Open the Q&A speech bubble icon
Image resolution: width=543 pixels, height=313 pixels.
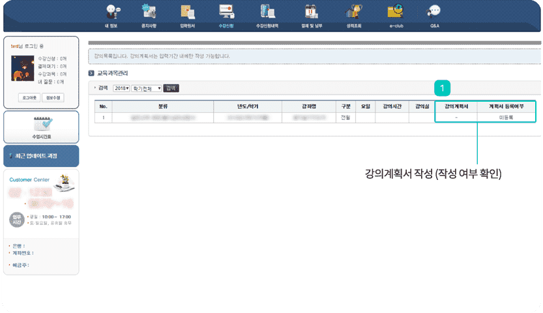pos(434,12)
